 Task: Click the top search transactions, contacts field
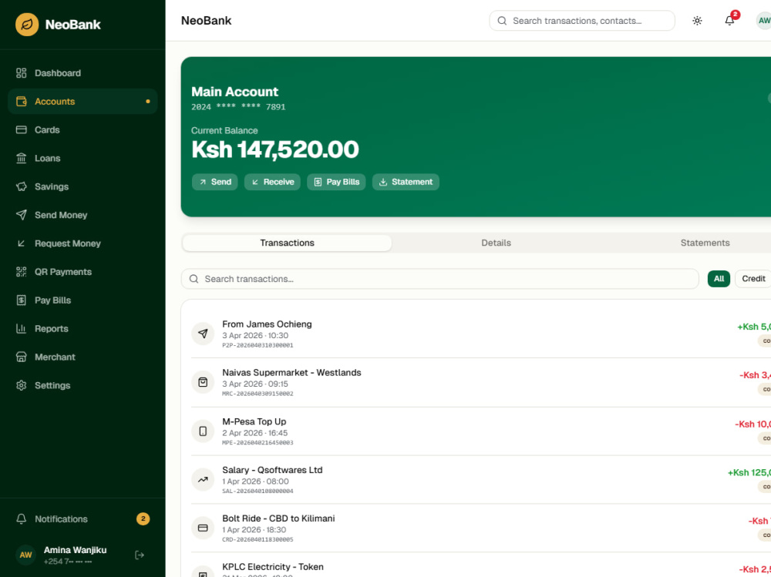[x=581, y=21]
